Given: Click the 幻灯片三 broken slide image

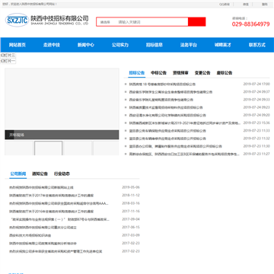Looking at the screenshot, I should (x=8, y=56).
